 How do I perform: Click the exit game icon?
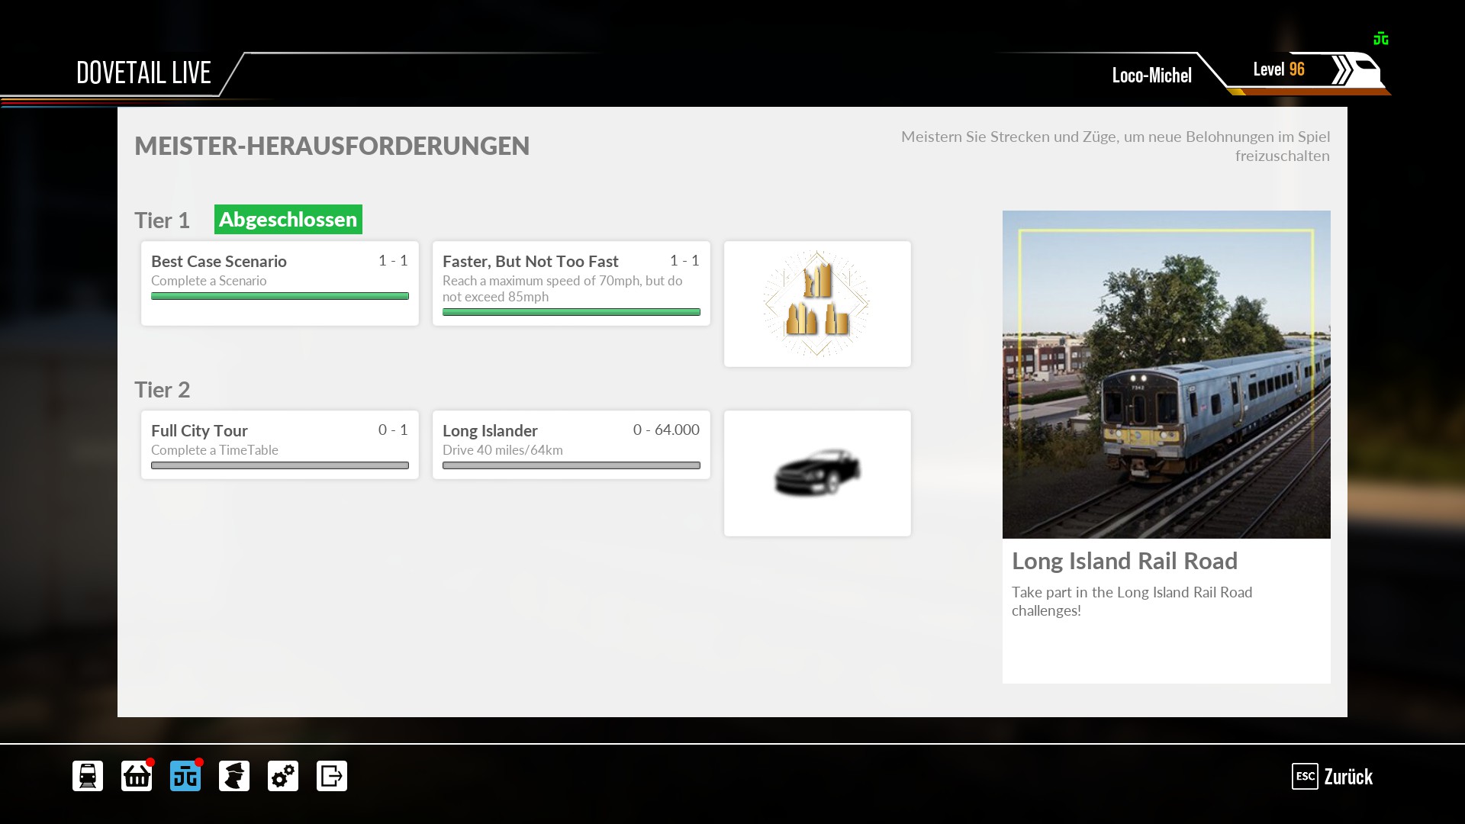(x=332, y=776)
